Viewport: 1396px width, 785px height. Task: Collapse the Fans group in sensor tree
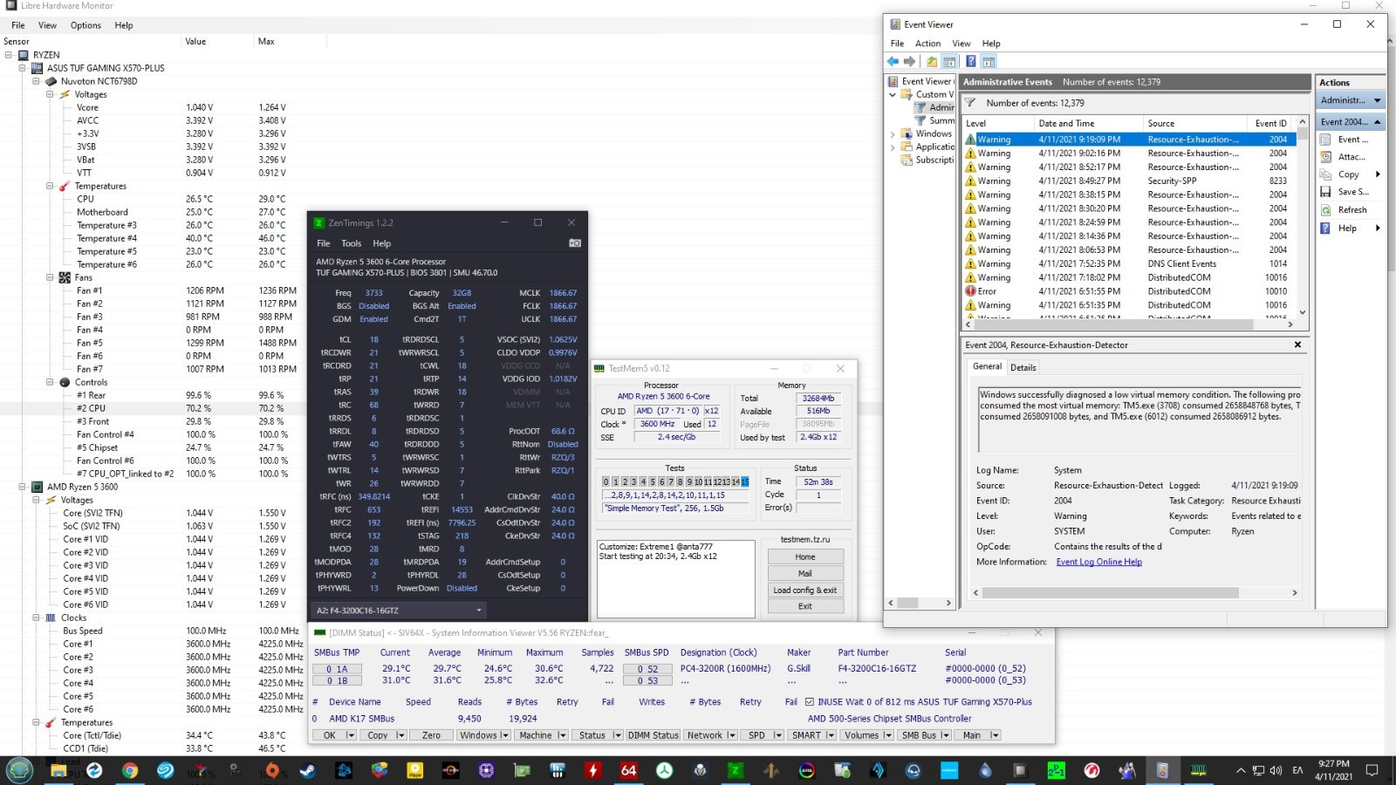point(51,277)
